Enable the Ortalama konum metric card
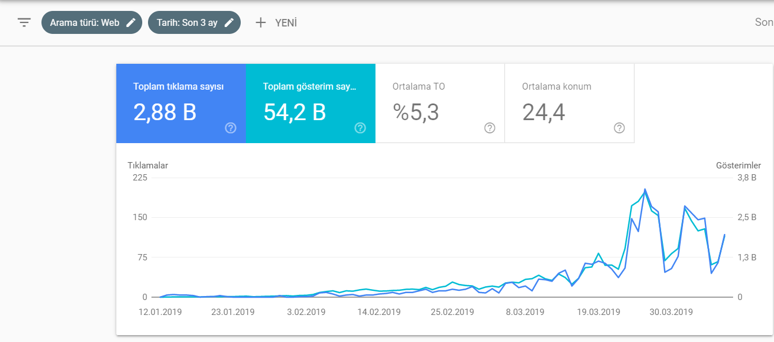 coord(570,103)
